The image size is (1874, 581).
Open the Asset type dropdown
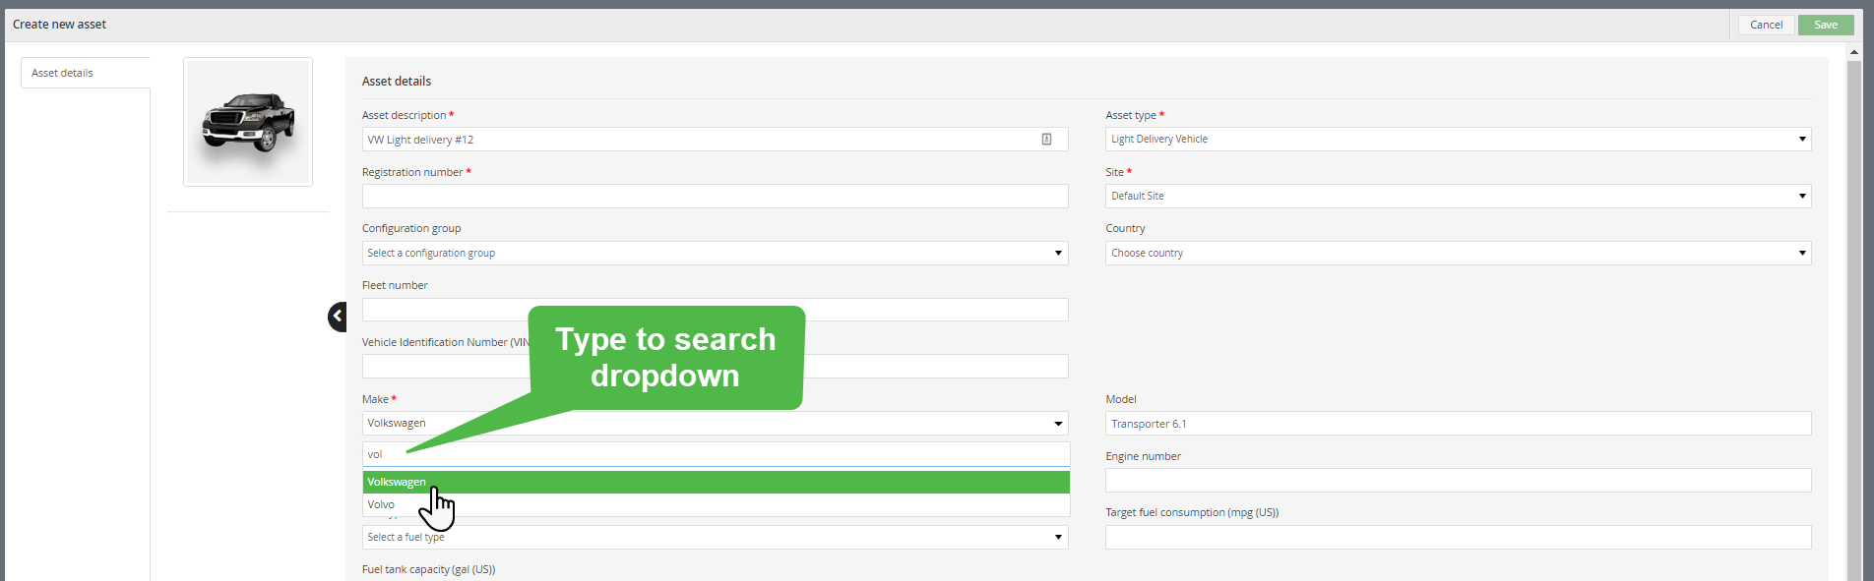click(x=1457, y=140)
